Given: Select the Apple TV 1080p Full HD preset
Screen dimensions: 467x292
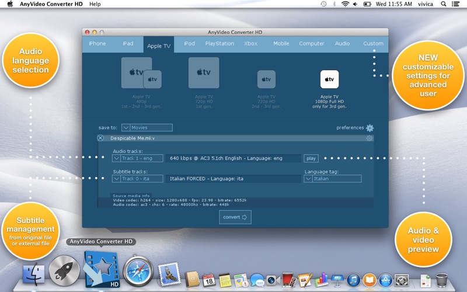Looking at the screenshot, I should pos(329,79).
